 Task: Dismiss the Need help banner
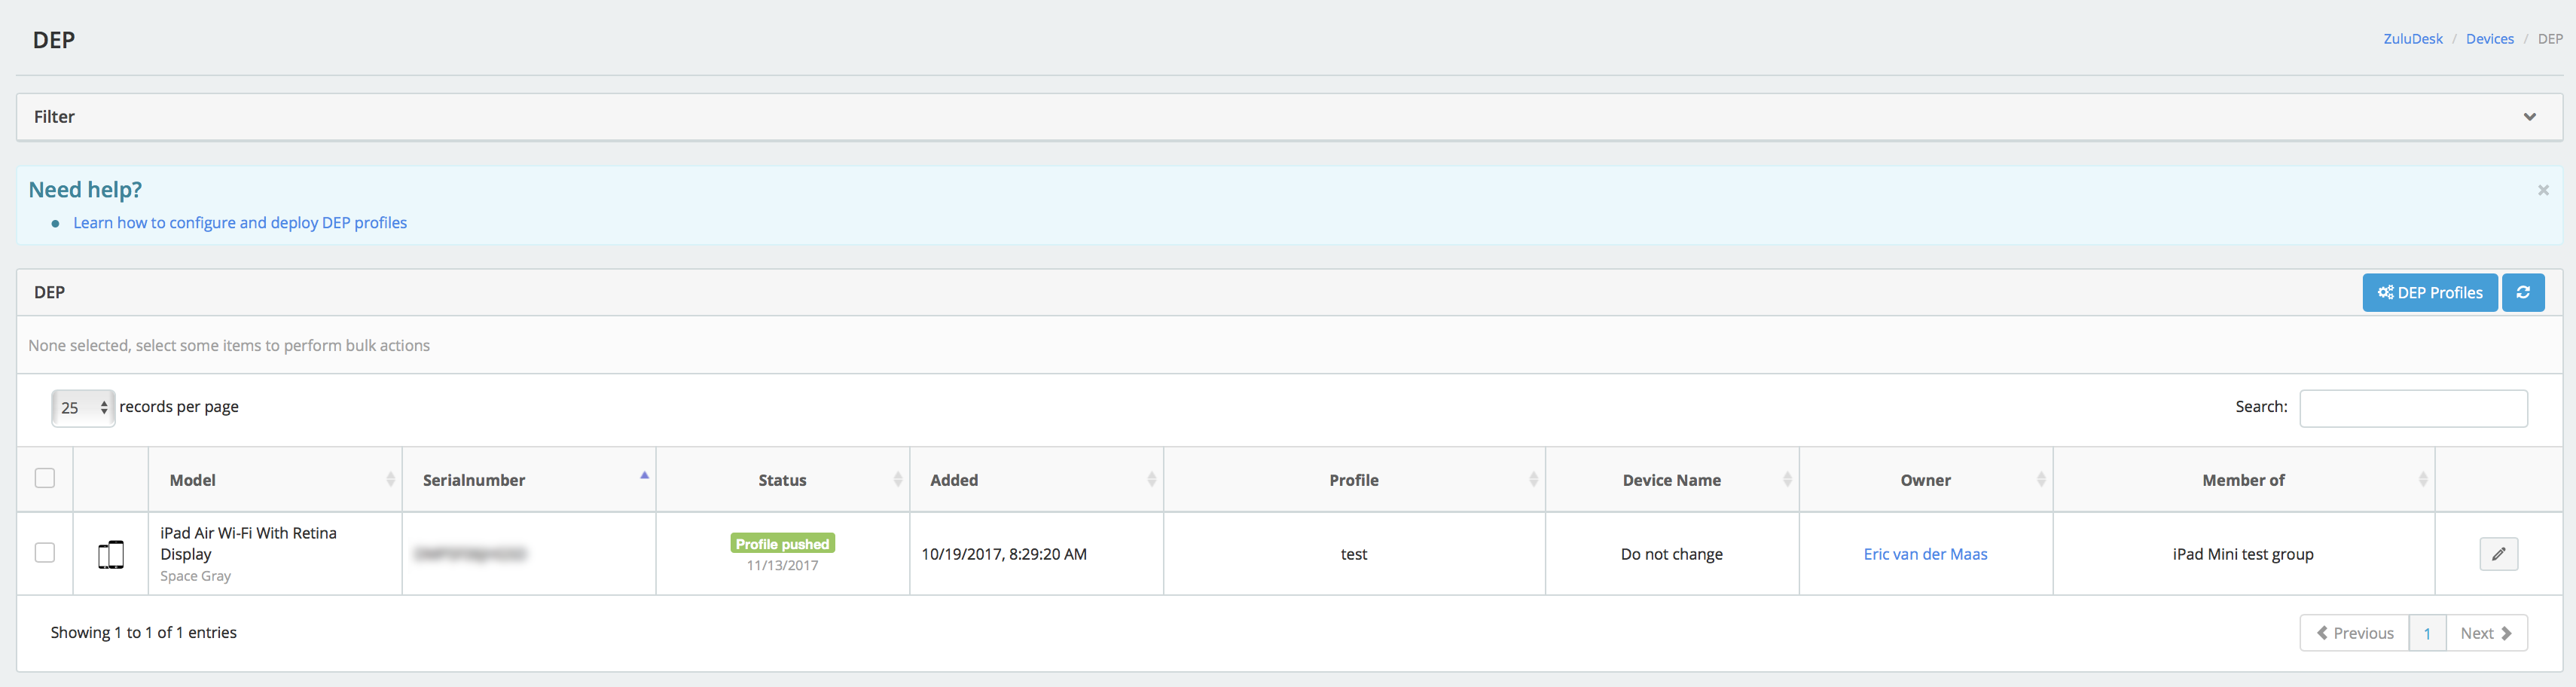point(2542,190)
